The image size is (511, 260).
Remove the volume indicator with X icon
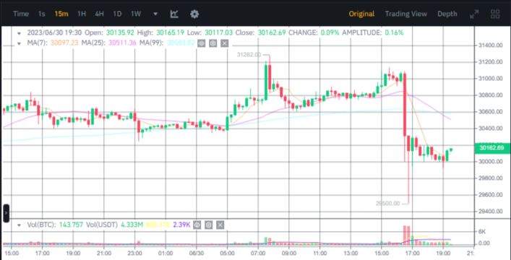click(x=220, y=225)
